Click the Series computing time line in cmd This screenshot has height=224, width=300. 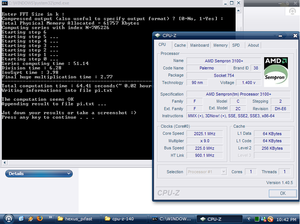coord(45,63)
